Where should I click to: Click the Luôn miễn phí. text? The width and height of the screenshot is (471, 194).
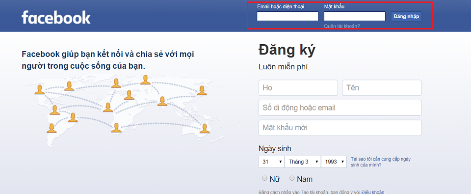point(284,67)
